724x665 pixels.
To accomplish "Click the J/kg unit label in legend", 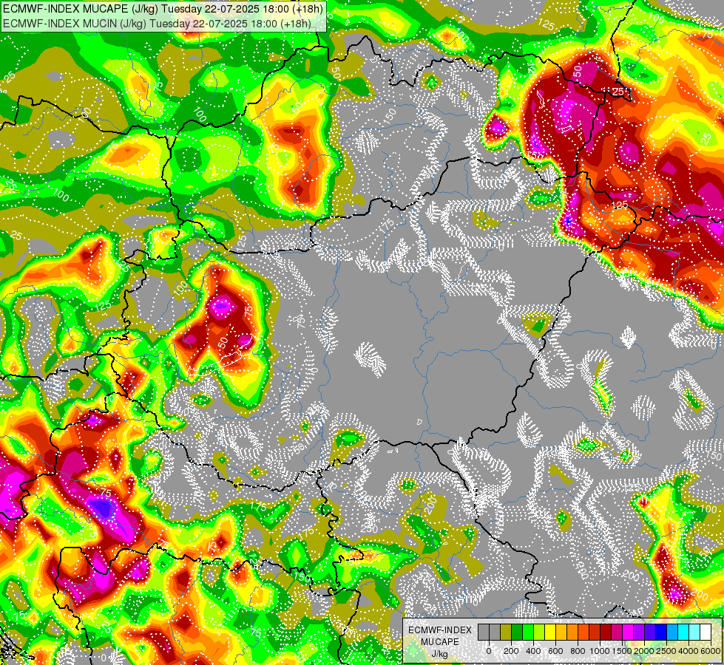I will pyautogui.click(x=440, y=655).
